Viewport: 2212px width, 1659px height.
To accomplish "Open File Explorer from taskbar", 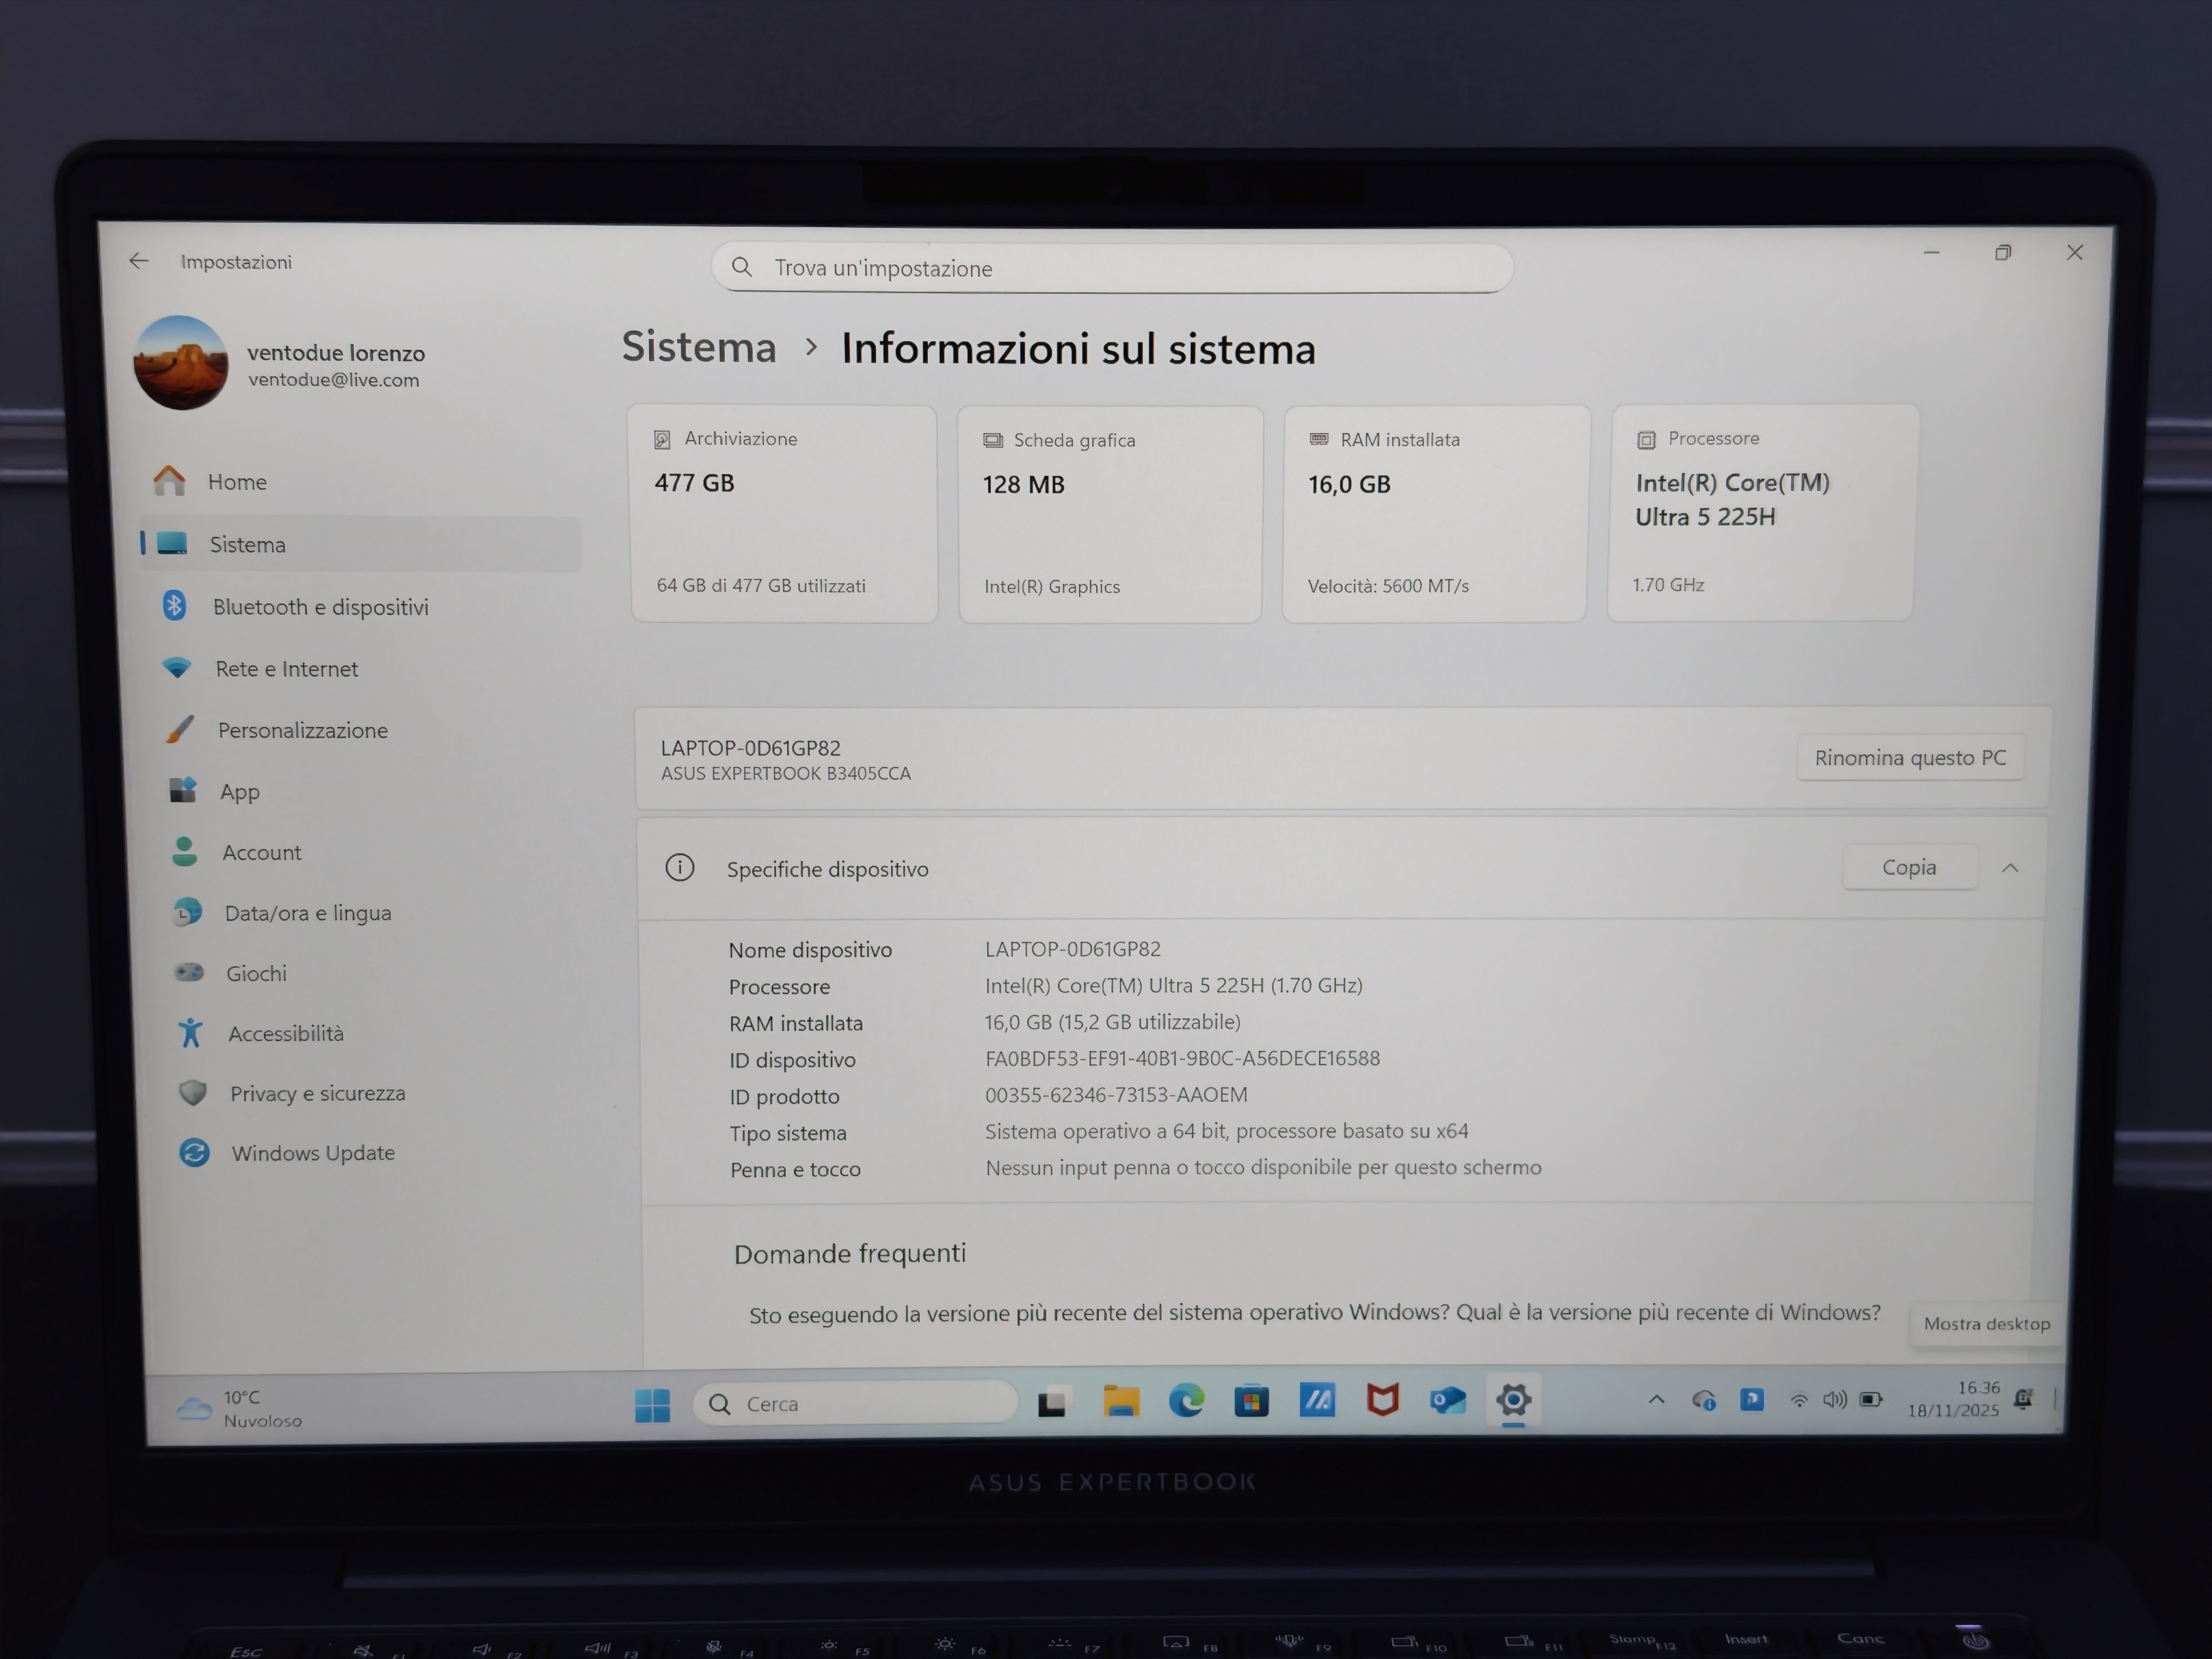I will pyautogui.click(x=1121, y=1401).
